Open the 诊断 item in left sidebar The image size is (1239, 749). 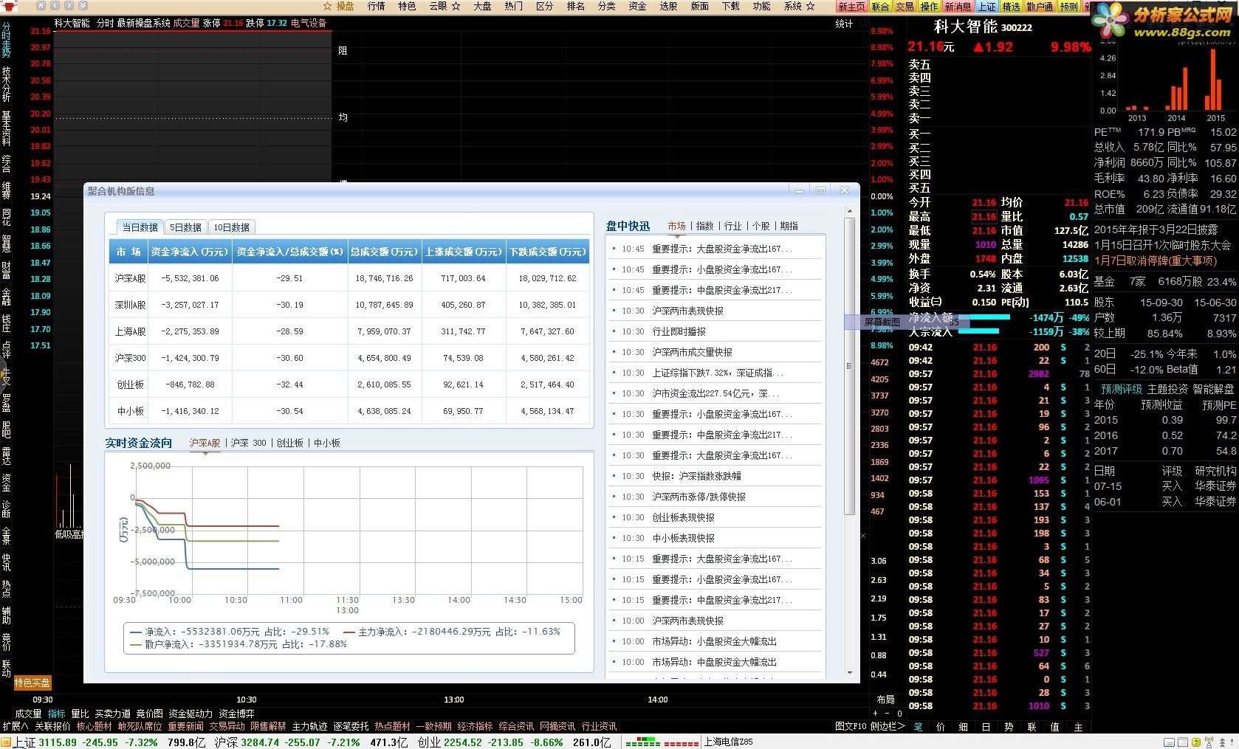(6, 509)
